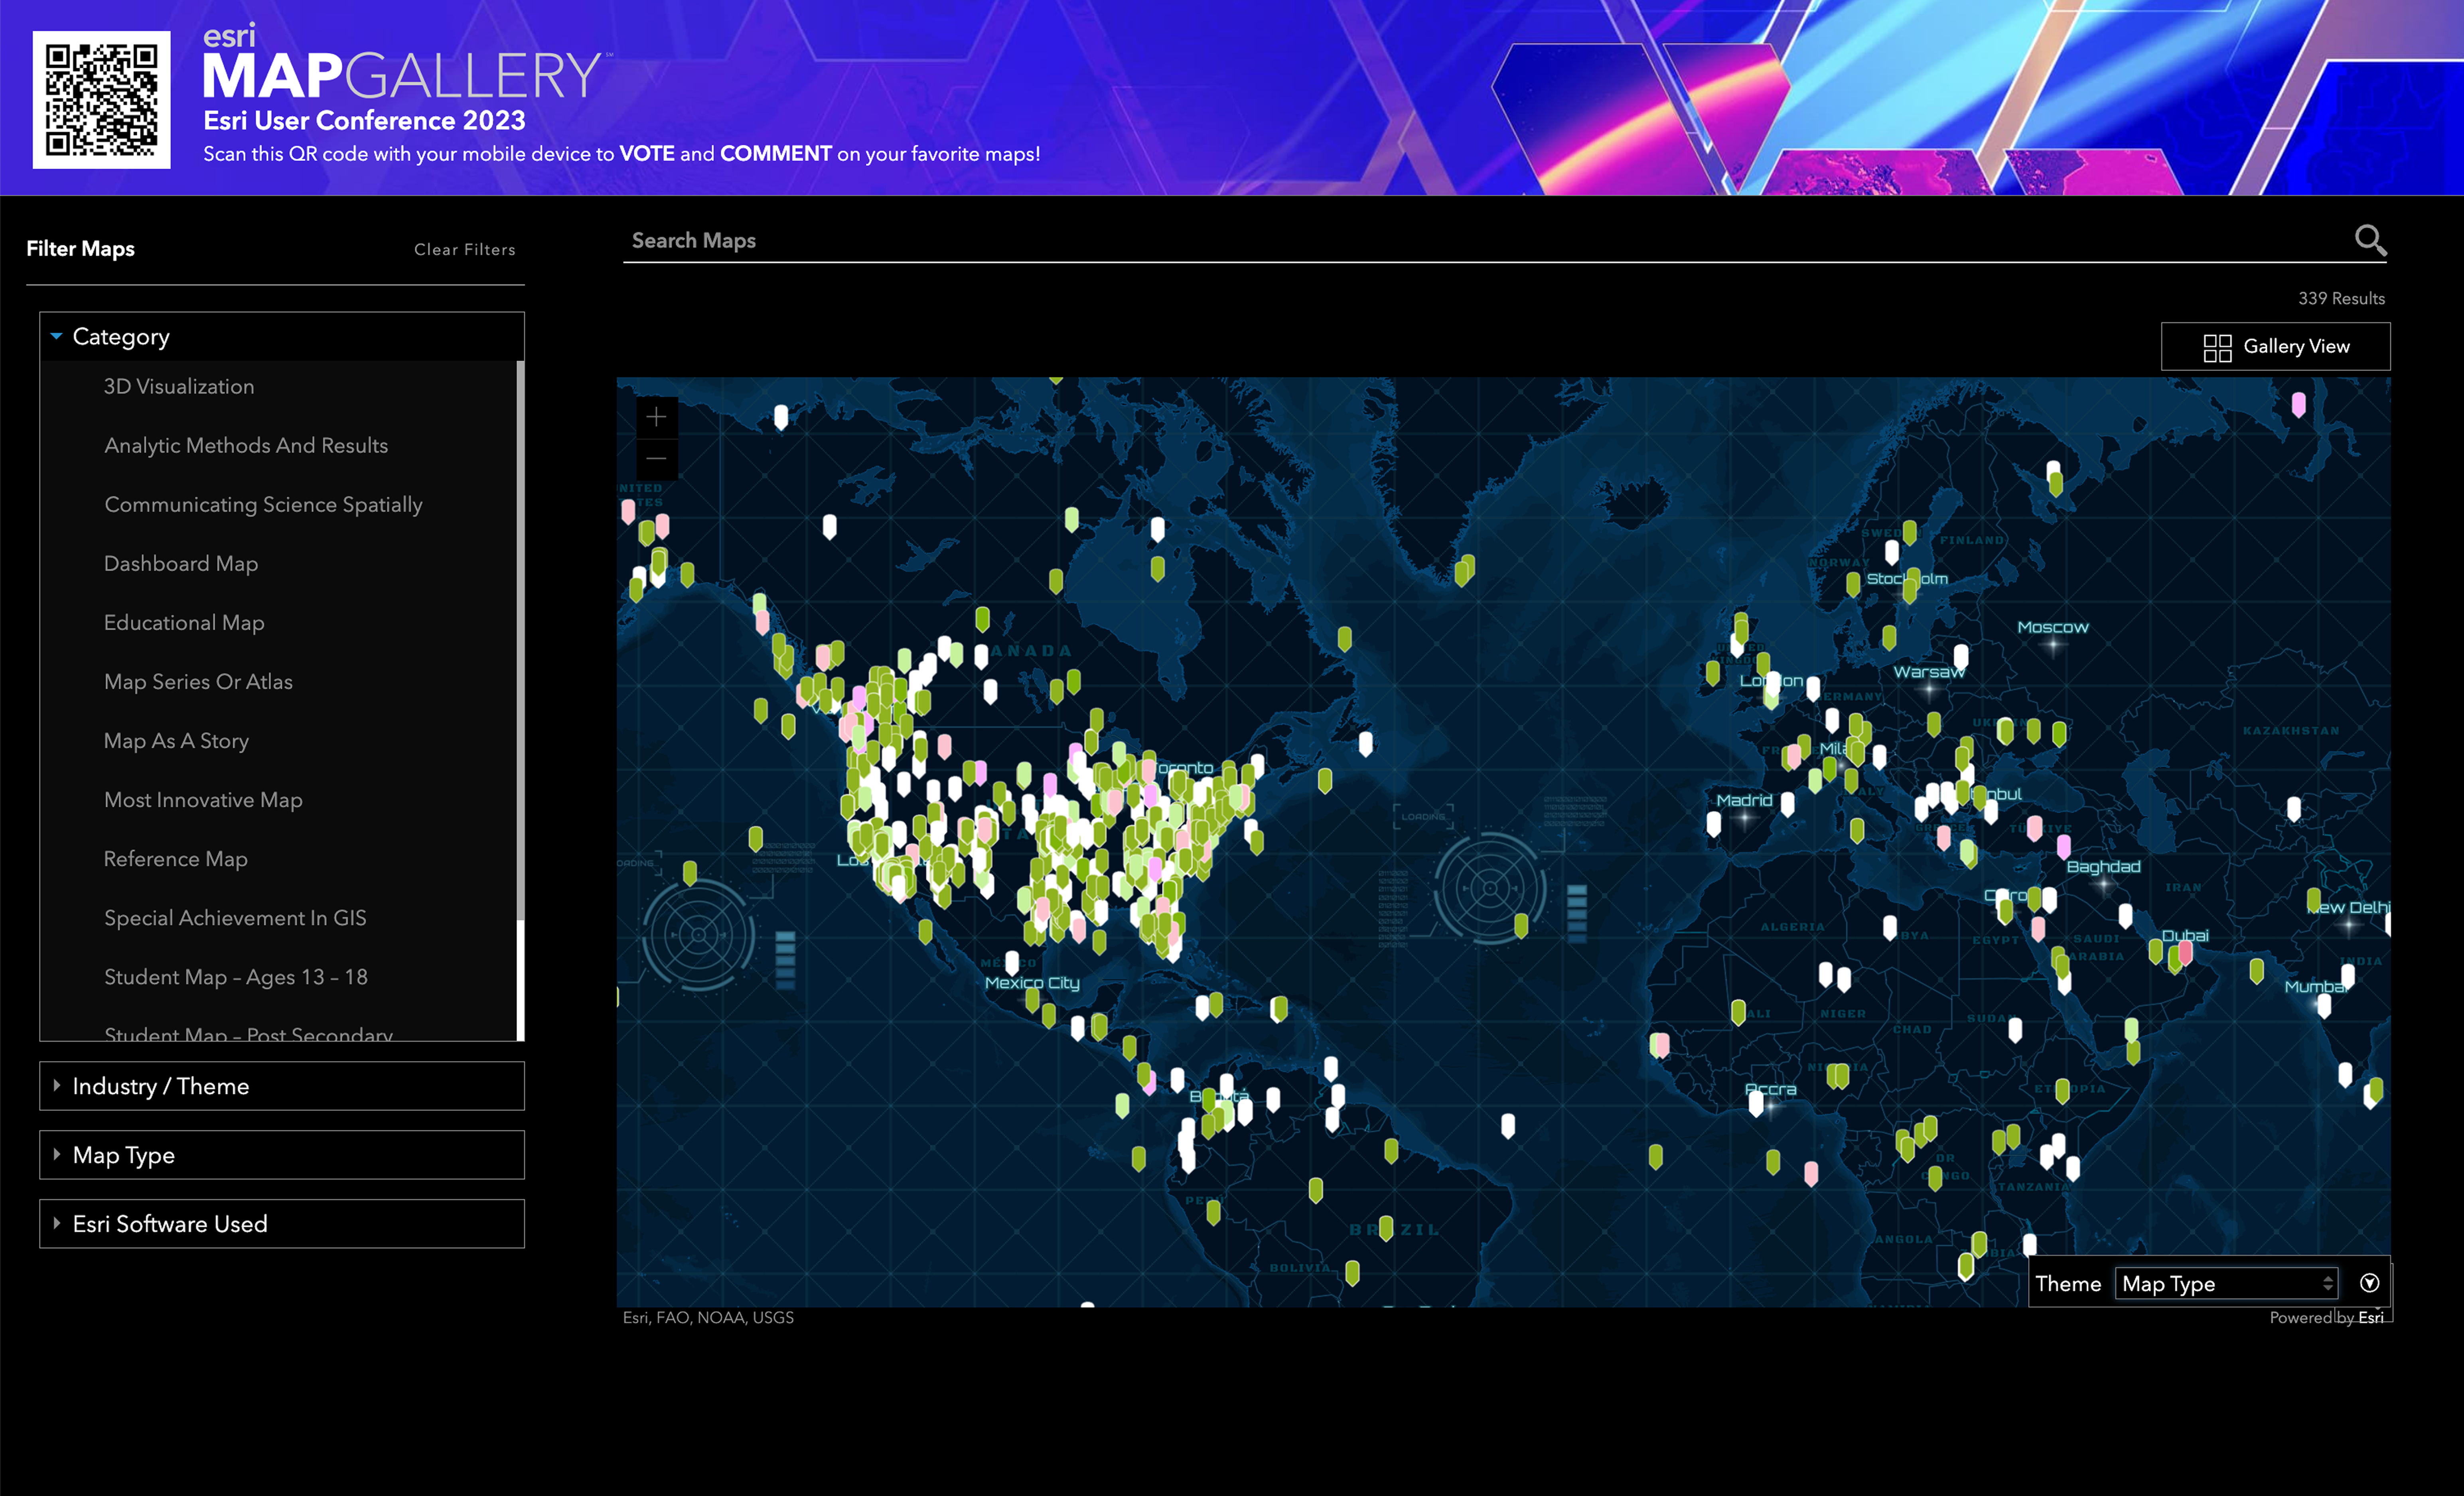Choose Map As A Story category
This screenshot has width=2464, height=1496.
click(176, 740)
